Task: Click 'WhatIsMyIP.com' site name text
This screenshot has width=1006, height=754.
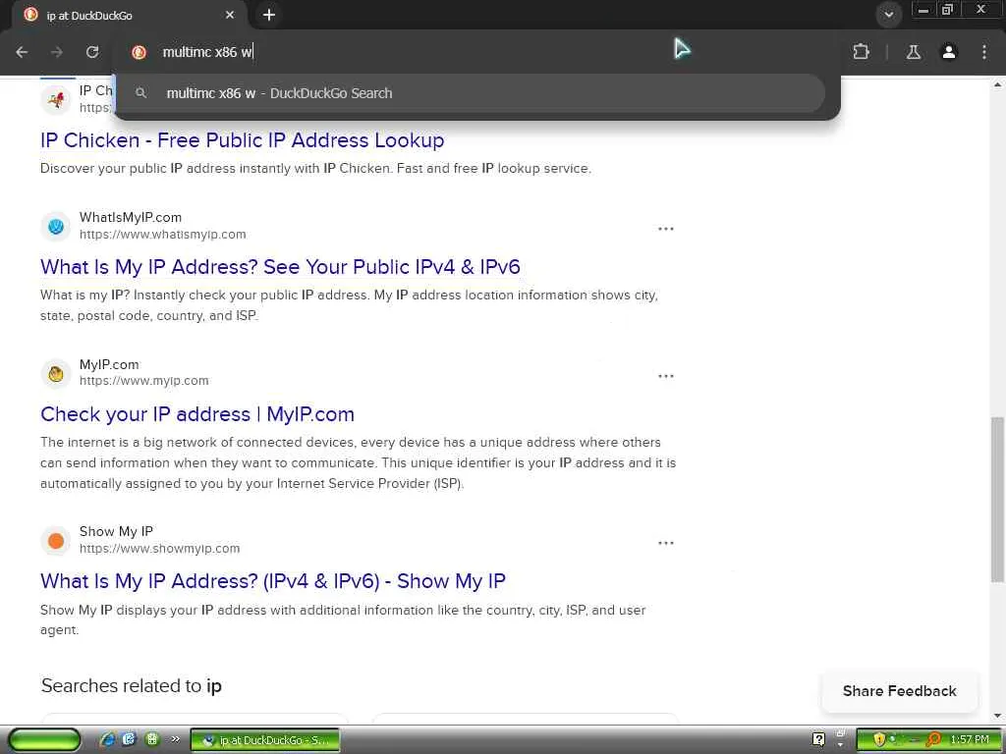Action: (131, 217)
